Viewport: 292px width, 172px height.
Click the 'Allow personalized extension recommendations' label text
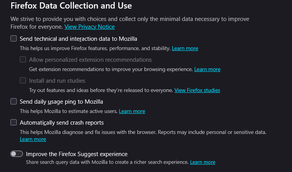point(90,60)
